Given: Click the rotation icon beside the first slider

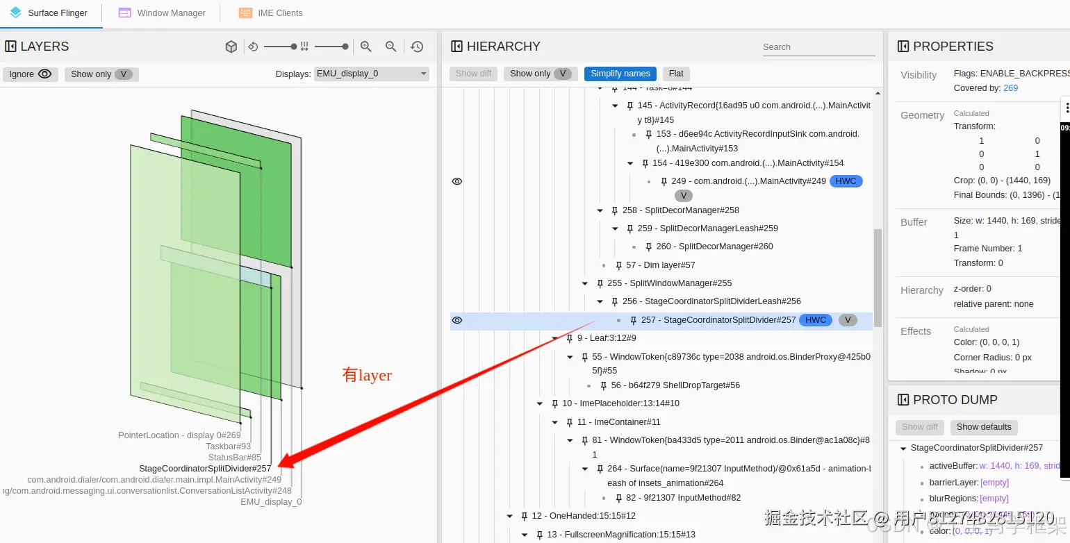Looking at the screenshot, I should (x=254, y=47).
